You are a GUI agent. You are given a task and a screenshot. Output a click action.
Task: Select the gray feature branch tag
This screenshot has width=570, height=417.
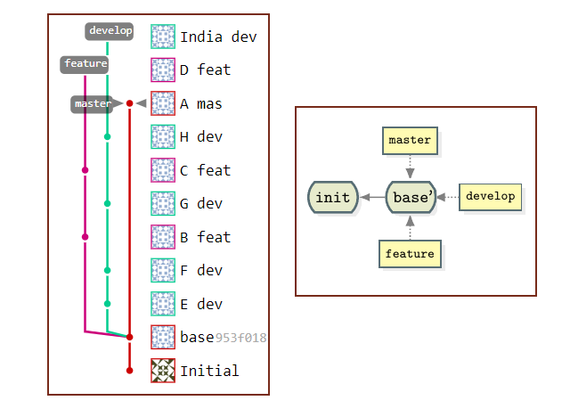[x=85, y=64]
